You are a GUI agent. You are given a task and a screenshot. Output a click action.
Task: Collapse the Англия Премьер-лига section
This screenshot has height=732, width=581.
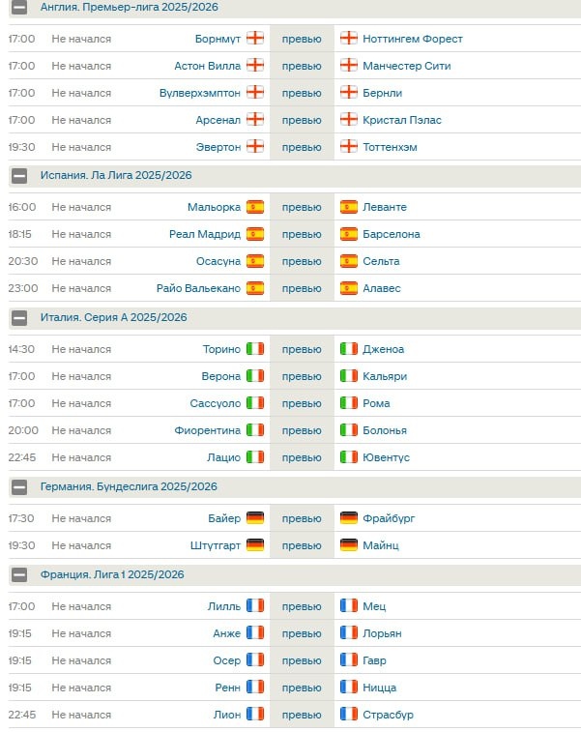coord(18,8)
